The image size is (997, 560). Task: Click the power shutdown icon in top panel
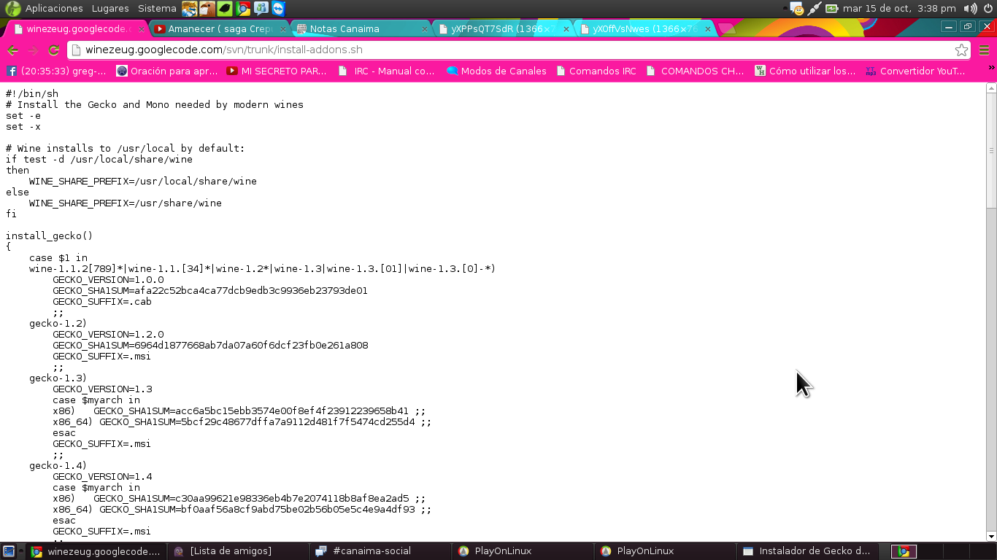click(x=988, y=9)
